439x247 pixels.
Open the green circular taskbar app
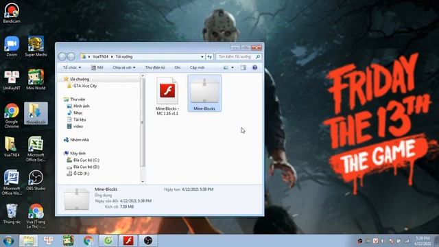(108, 241)
